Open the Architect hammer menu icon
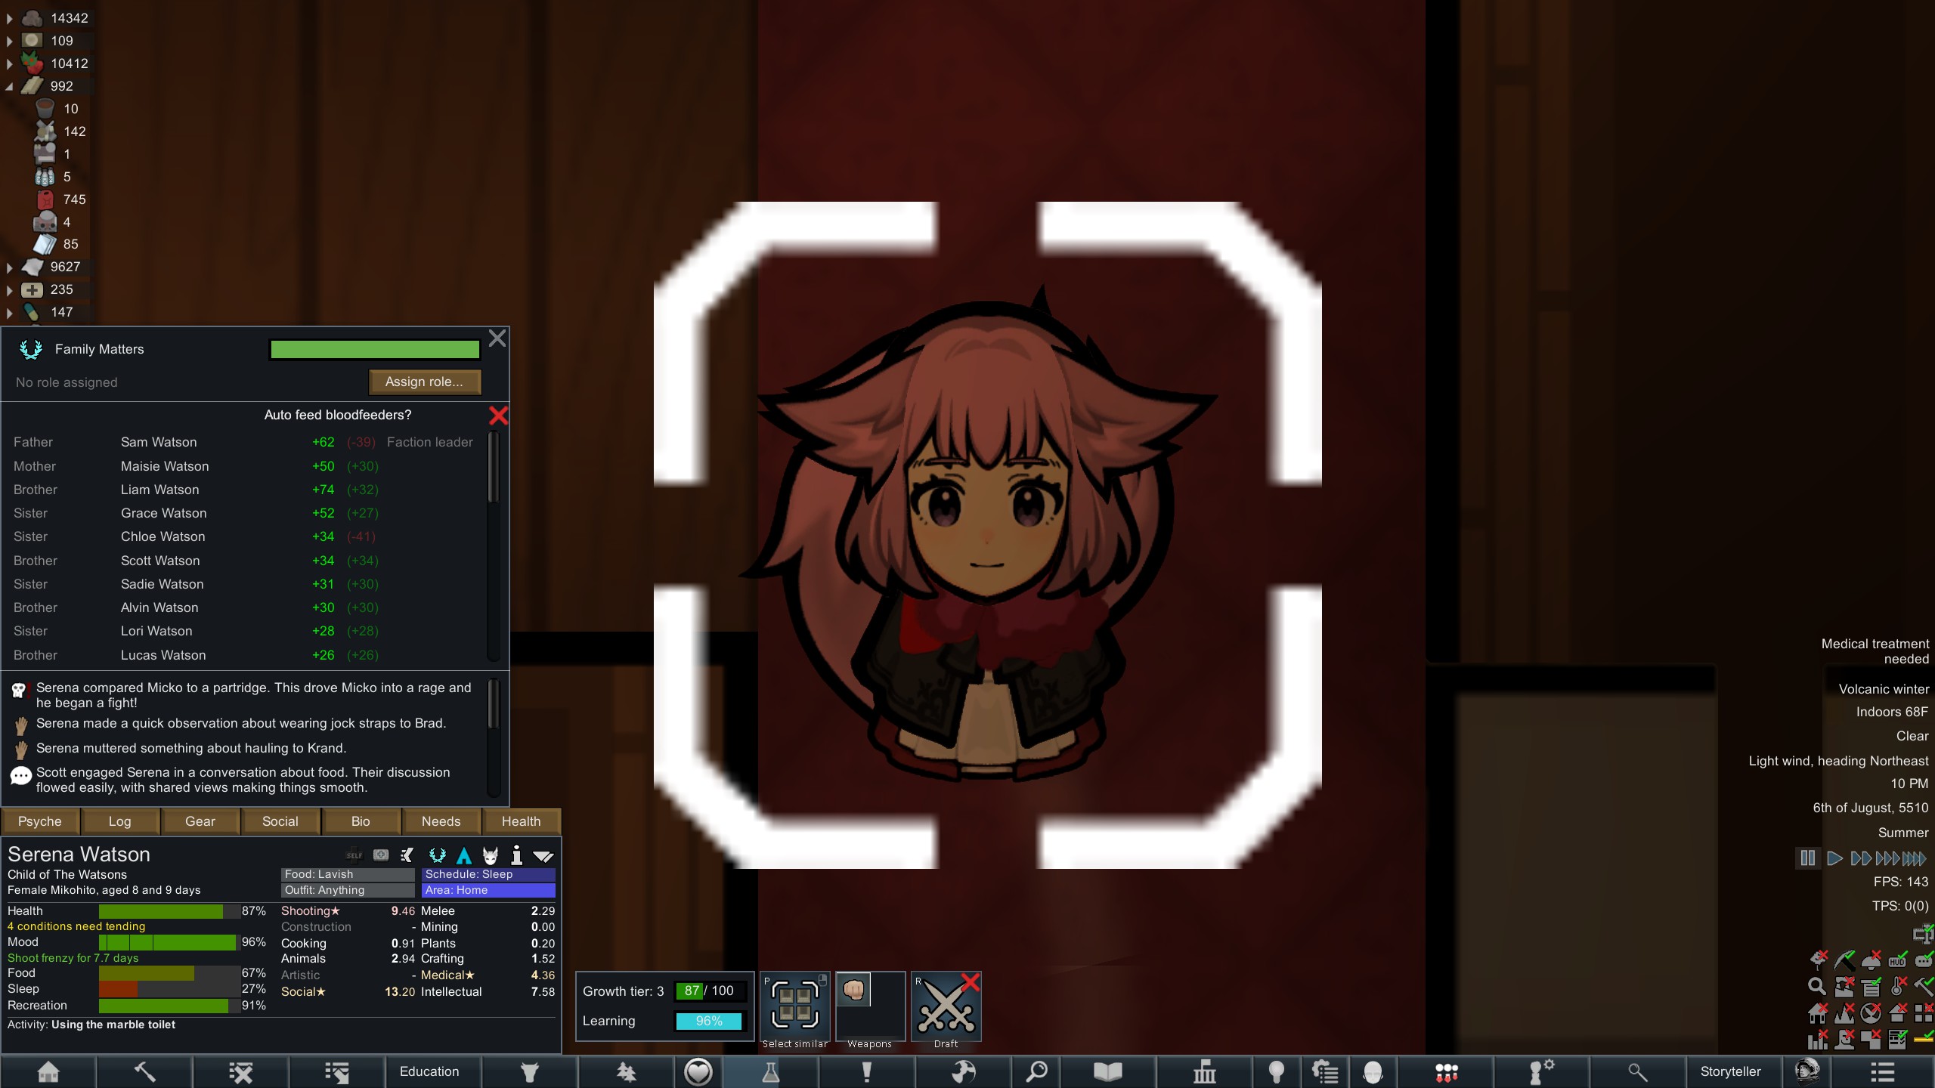The image size is (1935, 1088). coord(144,1071)
